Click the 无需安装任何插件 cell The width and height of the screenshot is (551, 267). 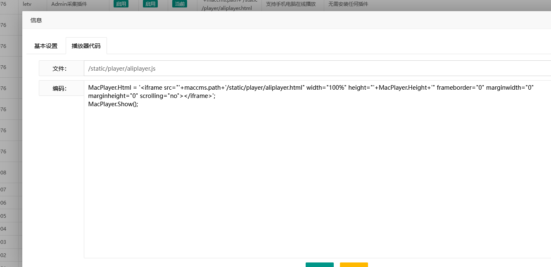point(348,4)
